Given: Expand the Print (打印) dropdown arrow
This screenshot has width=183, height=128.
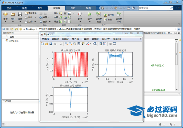Looking at the screenshot, I should tap(35, 22).
